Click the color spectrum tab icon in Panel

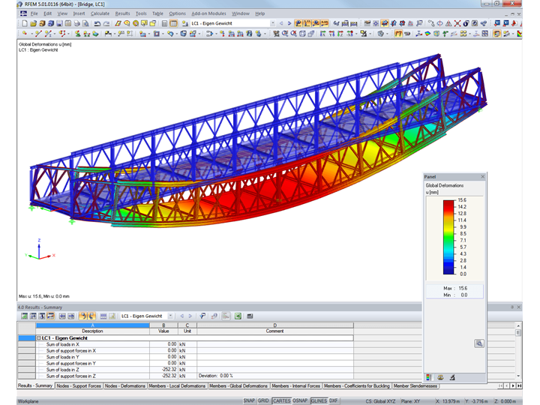coord(428,377)
